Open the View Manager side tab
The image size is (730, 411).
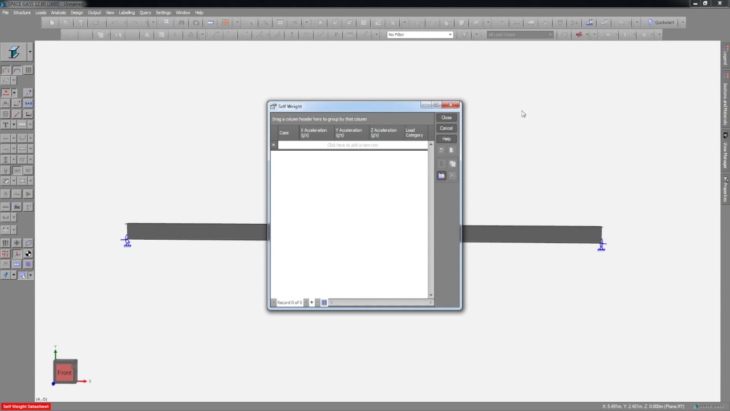tap(725, 151)
